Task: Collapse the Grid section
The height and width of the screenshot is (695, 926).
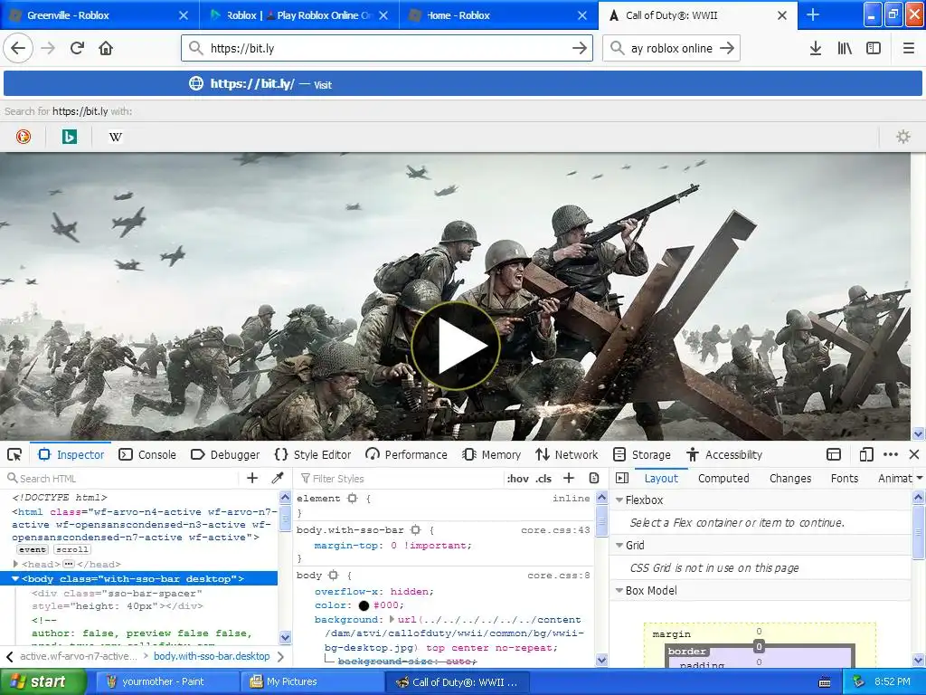Action: [619, 545]
